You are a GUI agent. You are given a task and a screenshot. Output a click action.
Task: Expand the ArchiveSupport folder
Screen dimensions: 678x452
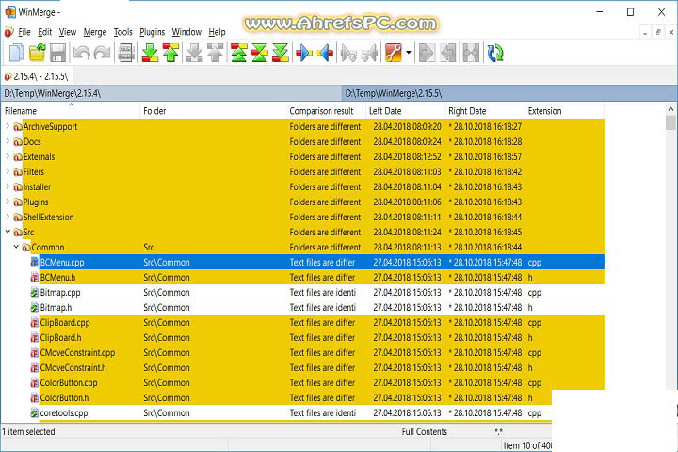[x=8, y=126]
